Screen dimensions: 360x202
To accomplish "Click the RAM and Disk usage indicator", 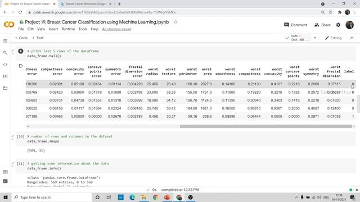I will (x=300, y=38).
